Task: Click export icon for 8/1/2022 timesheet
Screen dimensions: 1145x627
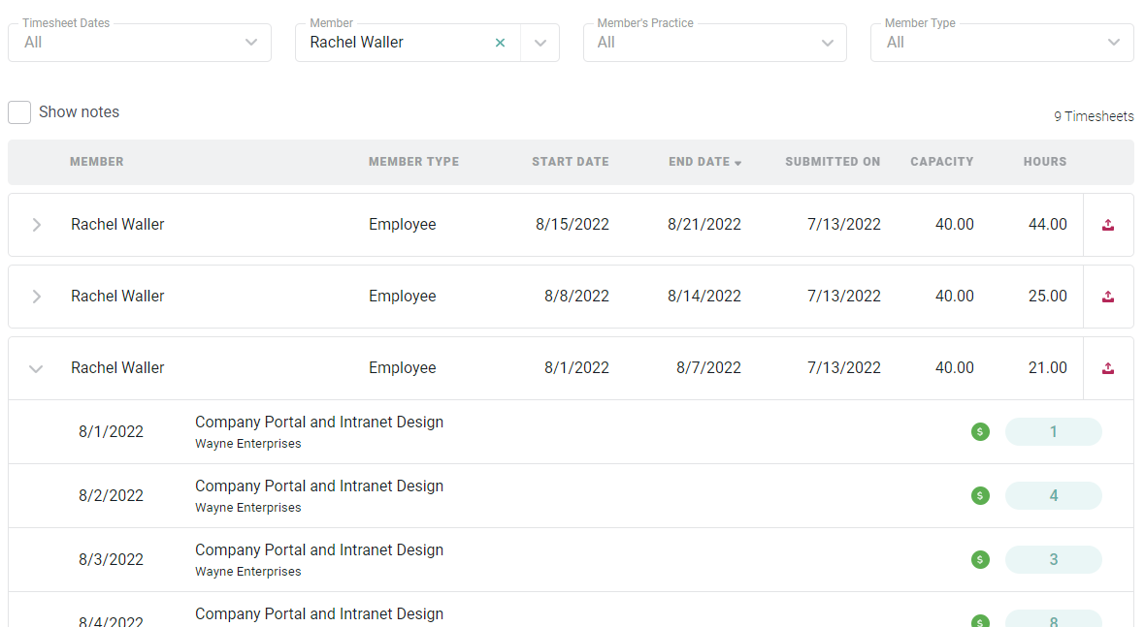Action: point(1108,368)
